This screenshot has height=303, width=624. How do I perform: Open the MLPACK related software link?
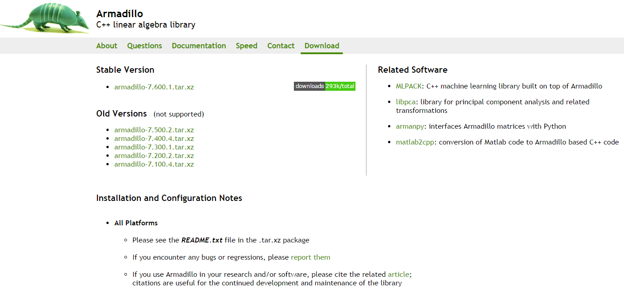409,86
